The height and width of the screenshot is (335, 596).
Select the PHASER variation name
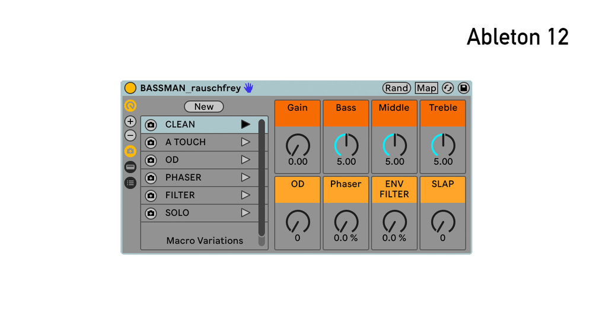tap(183, 177)
